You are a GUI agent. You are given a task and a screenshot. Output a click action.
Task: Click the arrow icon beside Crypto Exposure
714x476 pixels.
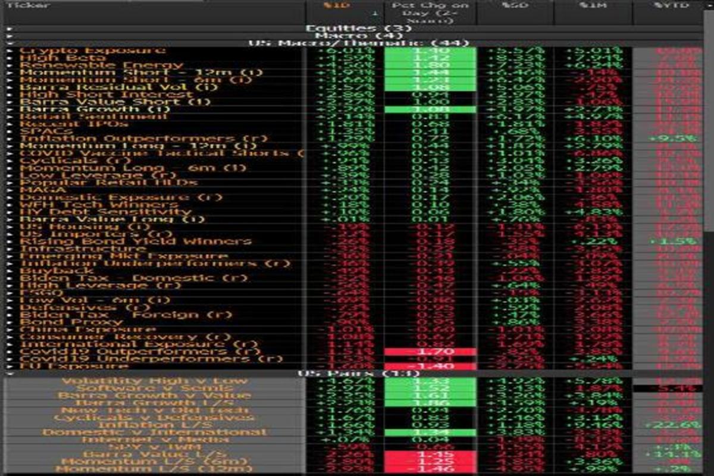[x=10, y=52]
